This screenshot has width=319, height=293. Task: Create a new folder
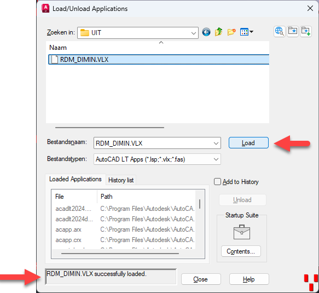(231, 32)
